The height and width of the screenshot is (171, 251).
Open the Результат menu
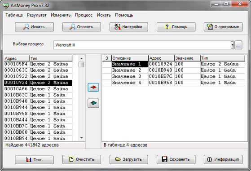point(37,15)
